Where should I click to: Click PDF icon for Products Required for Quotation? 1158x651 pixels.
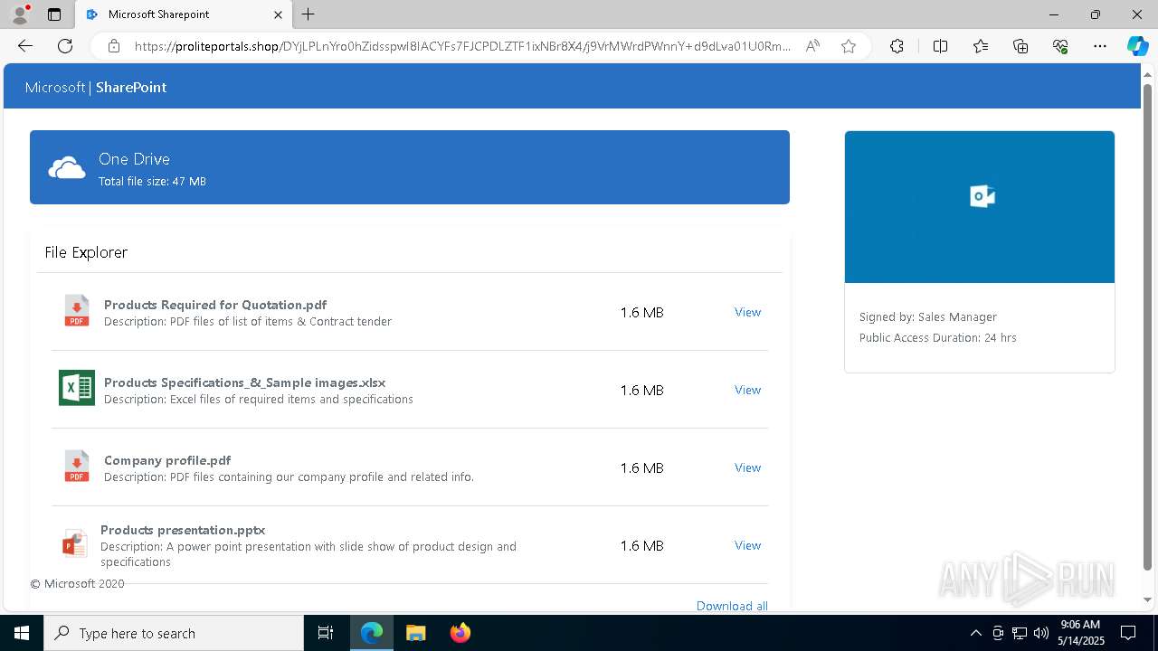[x=77, y=311]
